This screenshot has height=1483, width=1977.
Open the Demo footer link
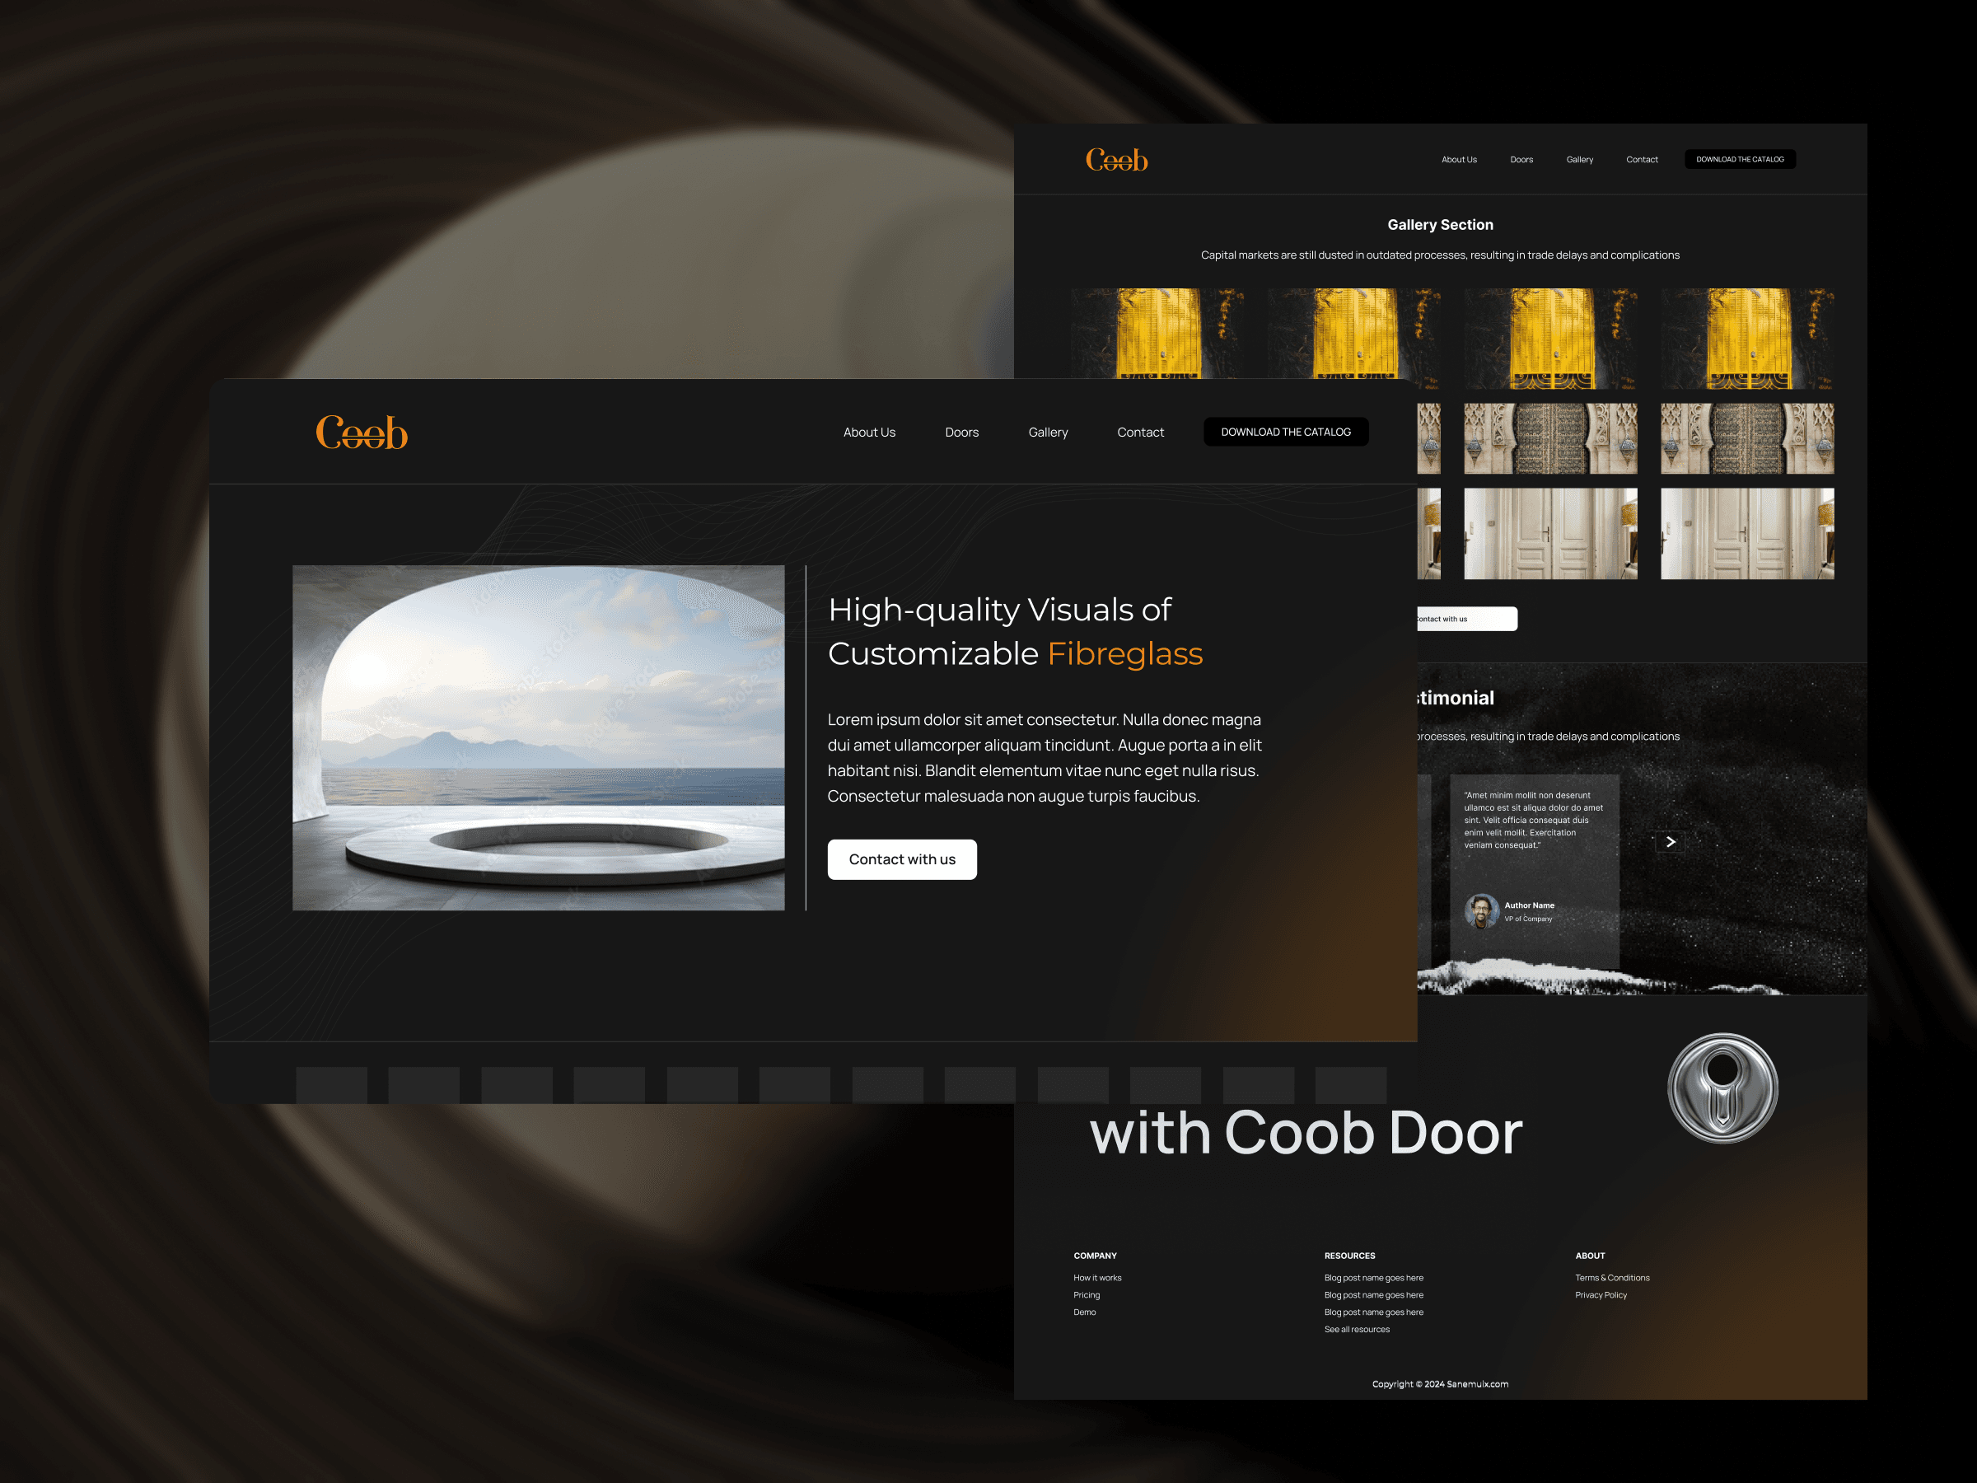point(1084,1312)
